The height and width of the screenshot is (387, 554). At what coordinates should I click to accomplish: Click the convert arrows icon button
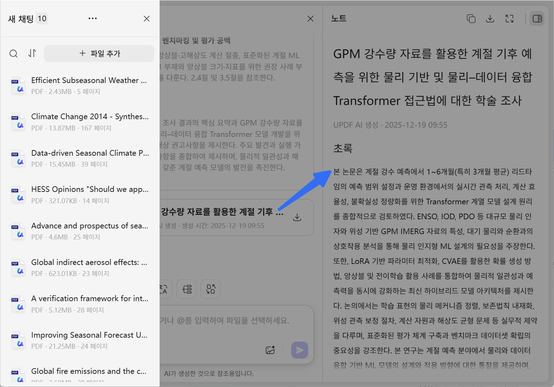tap(211, 289)
